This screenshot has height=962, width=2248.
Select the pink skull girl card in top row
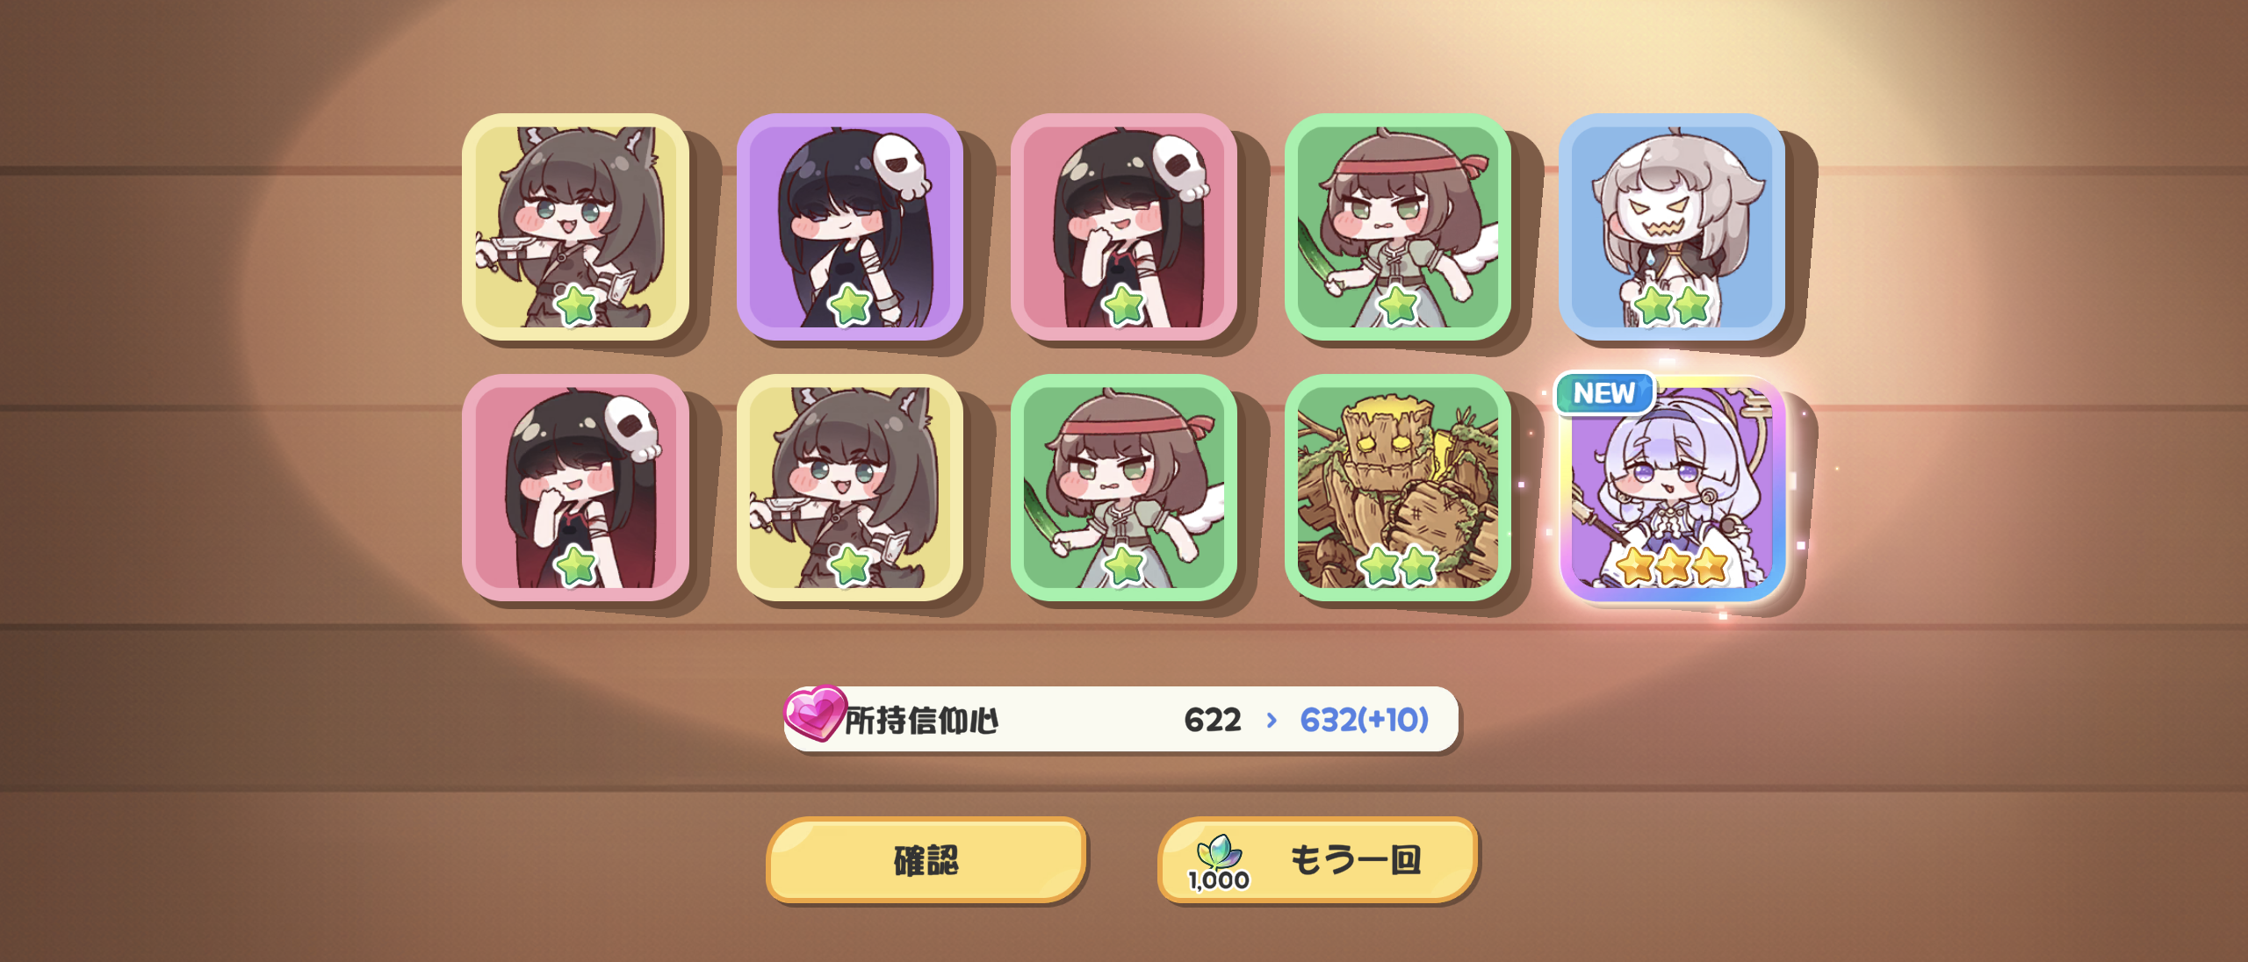point(1123,226)
